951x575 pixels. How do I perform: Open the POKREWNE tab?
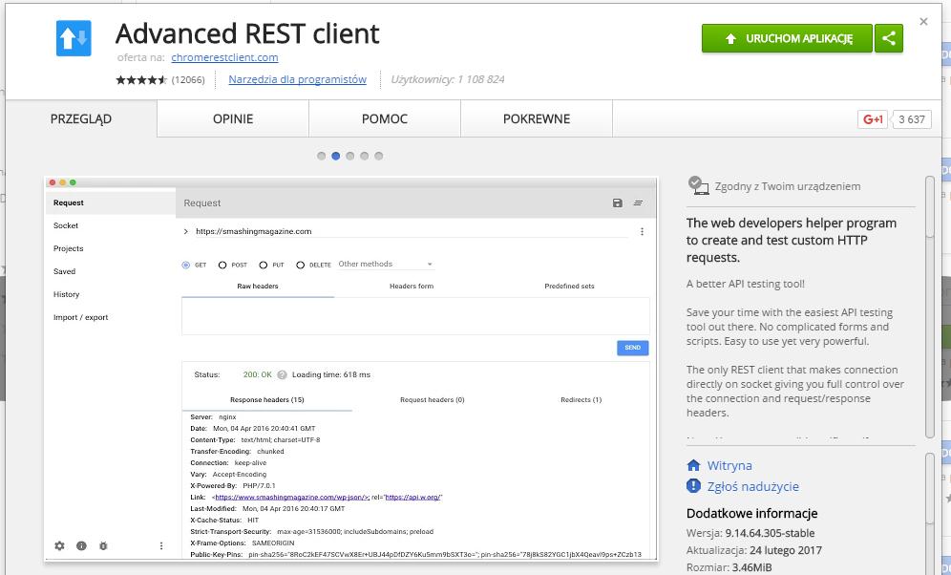click(537, 118)
